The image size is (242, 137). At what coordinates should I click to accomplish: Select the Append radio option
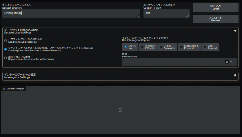tap(210, 47)
